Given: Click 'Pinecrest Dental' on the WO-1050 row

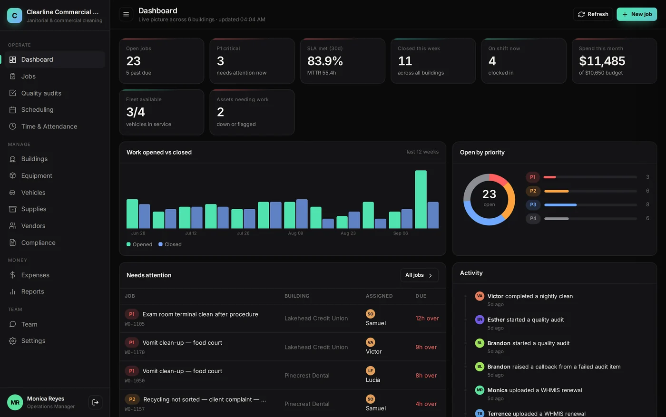Looking at the screenshot, I should click(307, 376).
